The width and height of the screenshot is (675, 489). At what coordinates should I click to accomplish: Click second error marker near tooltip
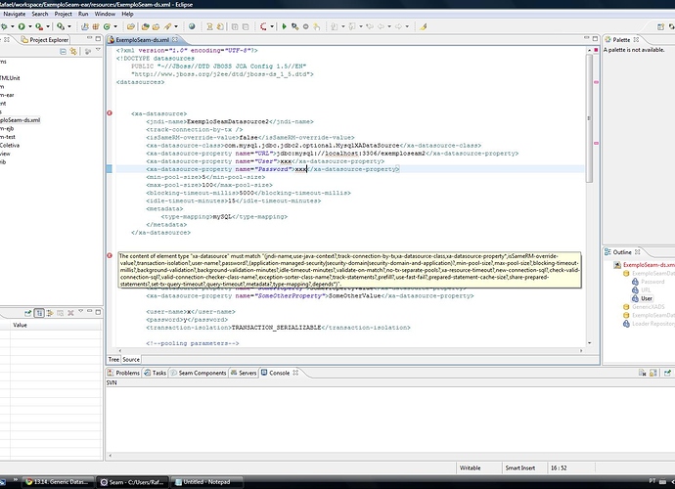(110, 255)
